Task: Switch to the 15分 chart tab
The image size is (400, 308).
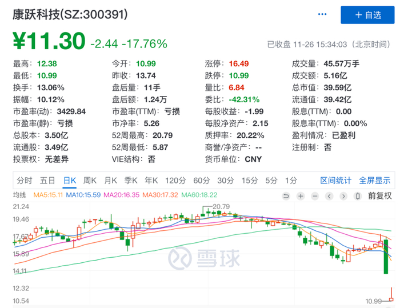Action: click(250, 181)
